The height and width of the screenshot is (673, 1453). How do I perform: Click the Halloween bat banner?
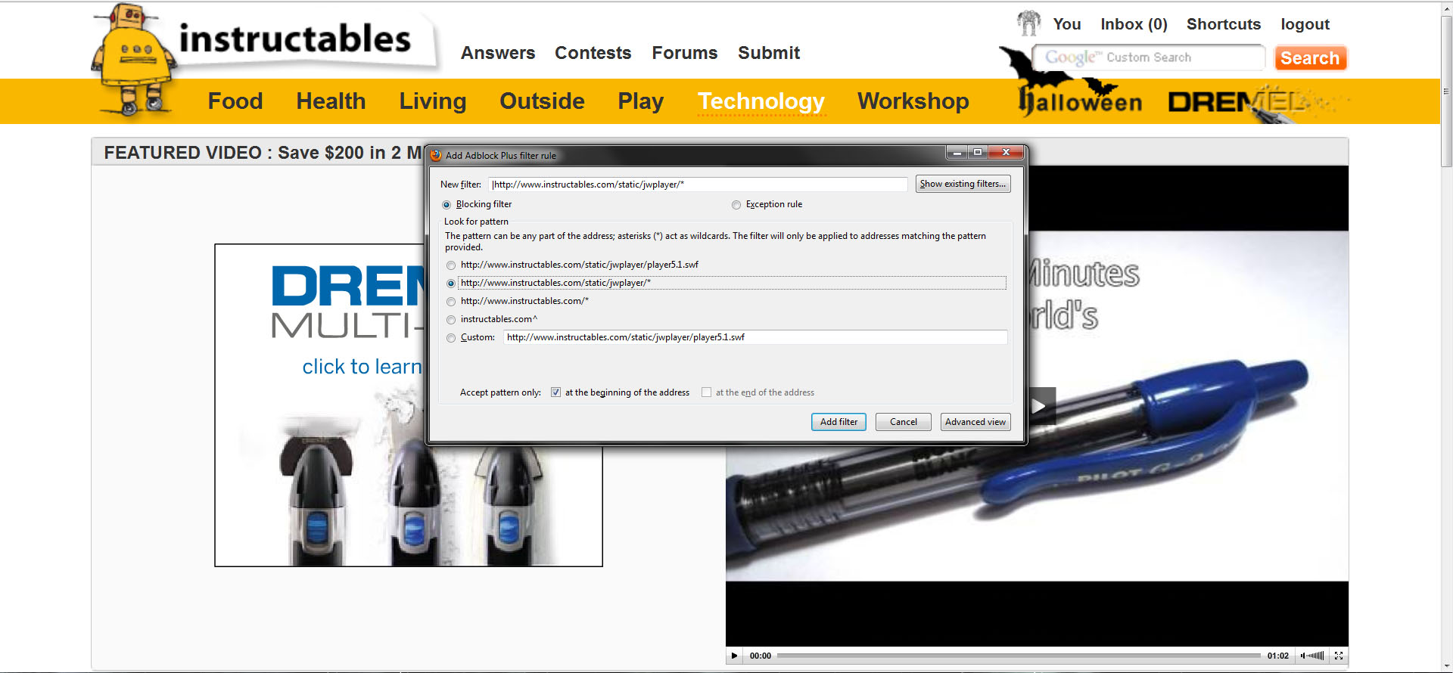point(1072,83)
